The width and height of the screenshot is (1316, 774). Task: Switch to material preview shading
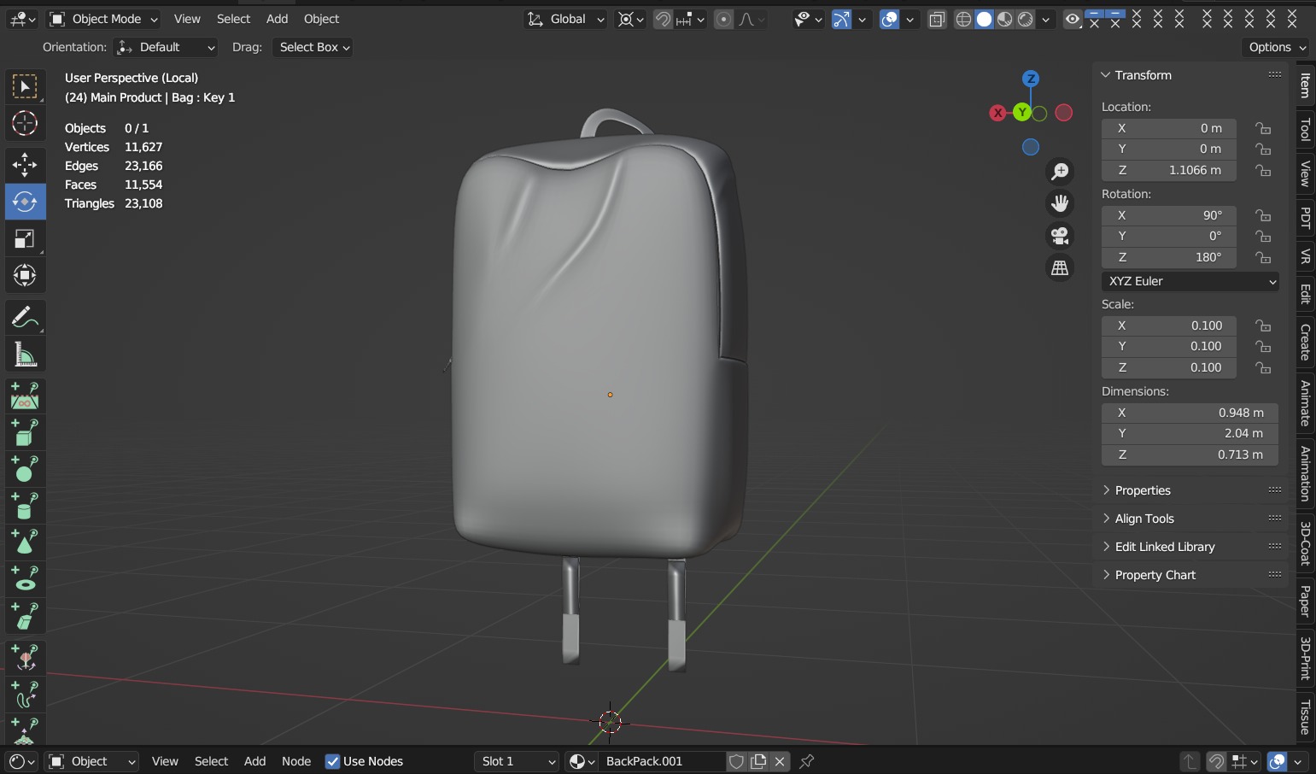pos(1004,19)
